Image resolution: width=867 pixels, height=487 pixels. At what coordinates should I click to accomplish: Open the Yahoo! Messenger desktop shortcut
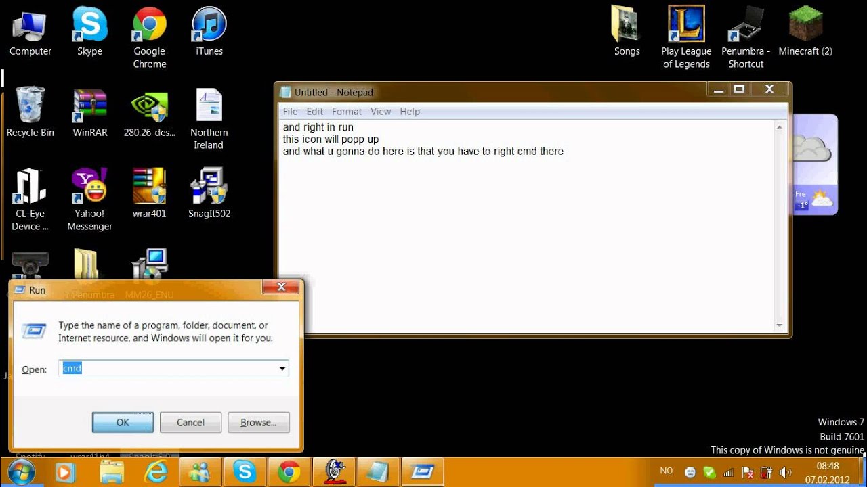pos(89,200)
